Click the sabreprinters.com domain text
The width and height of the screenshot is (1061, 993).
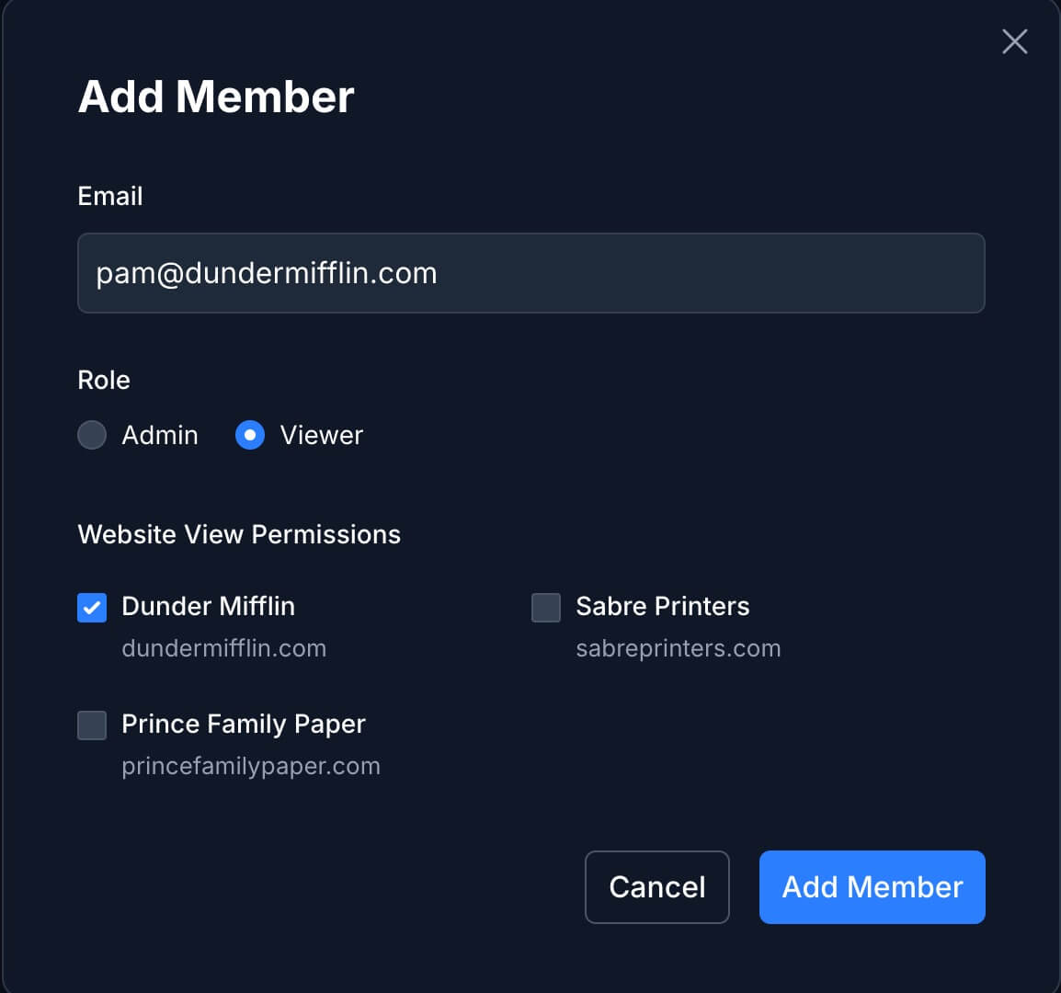(x=678, y=648)
